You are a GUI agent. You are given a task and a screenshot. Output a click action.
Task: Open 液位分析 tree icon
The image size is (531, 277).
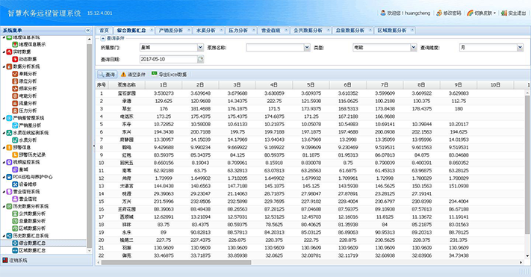(x=15, y=81)
